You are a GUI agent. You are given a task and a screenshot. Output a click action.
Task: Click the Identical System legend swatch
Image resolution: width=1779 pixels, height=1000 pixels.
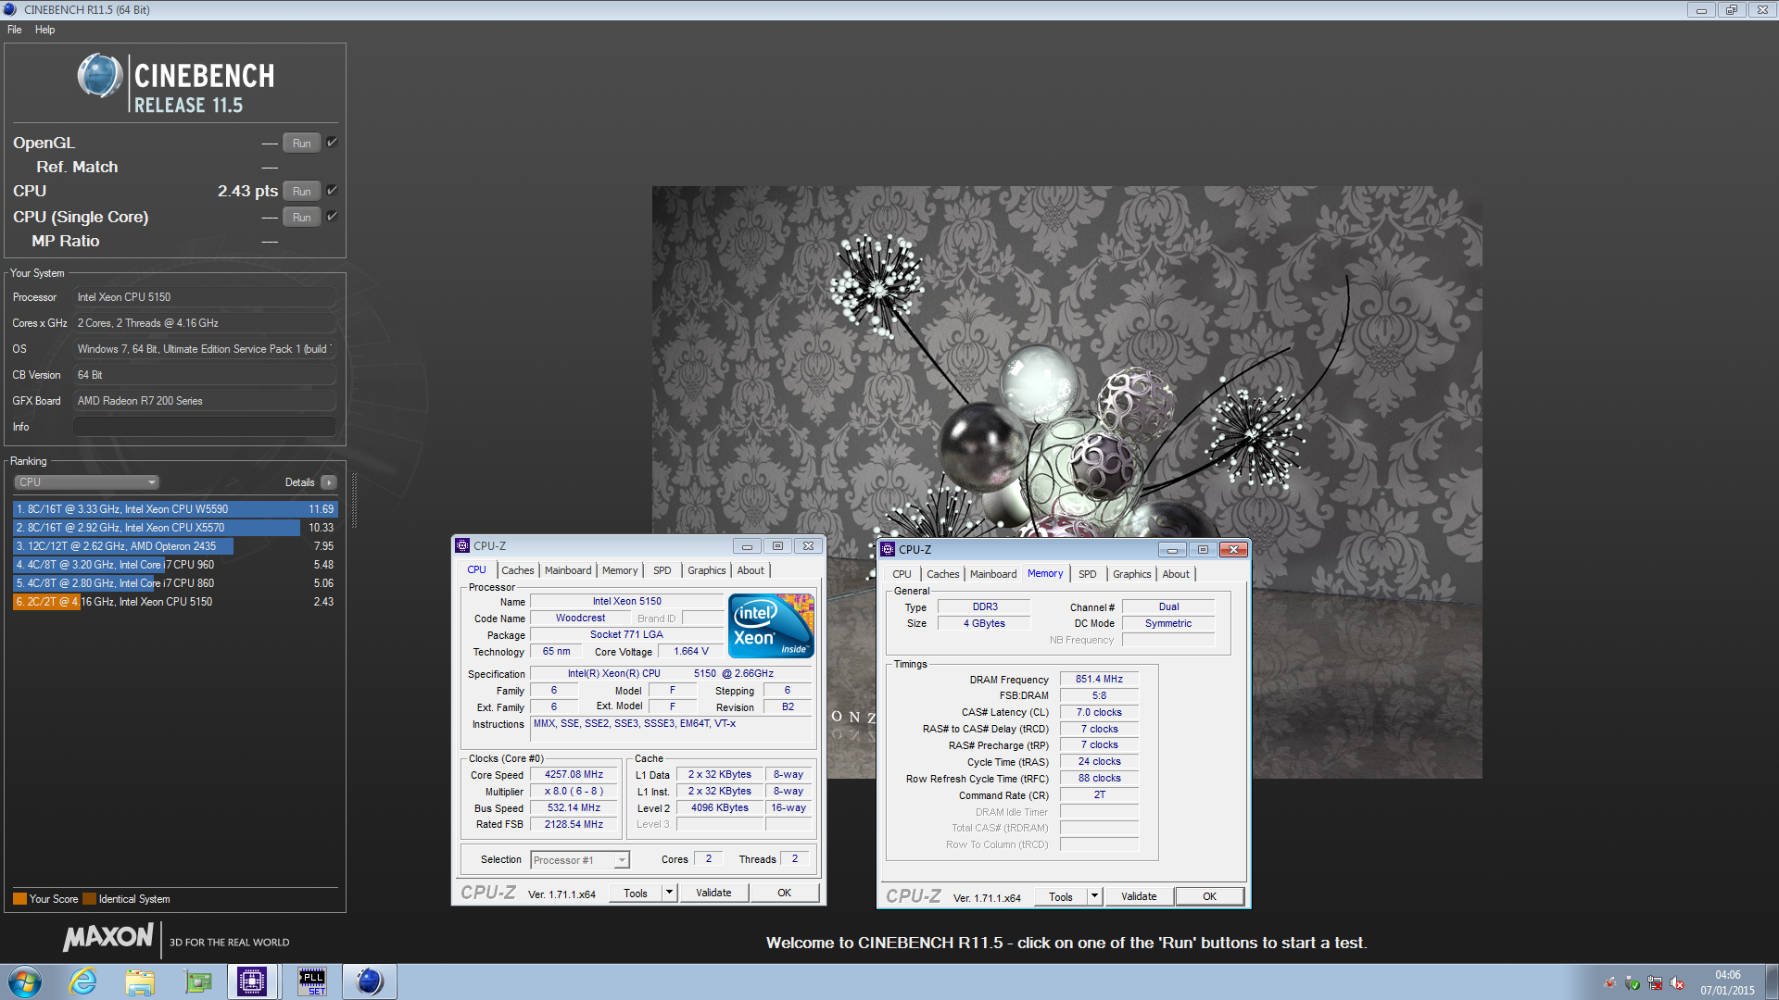point(89,899)
